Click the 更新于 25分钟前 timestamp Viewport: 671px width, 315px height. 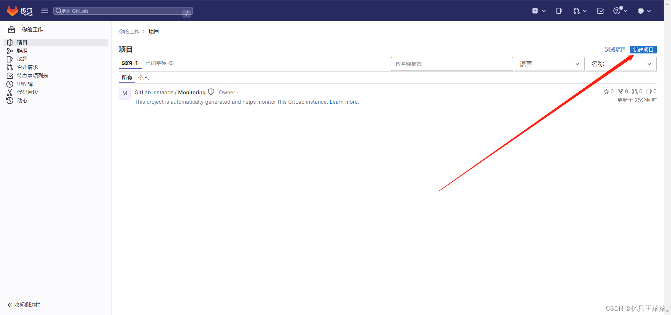637,100
